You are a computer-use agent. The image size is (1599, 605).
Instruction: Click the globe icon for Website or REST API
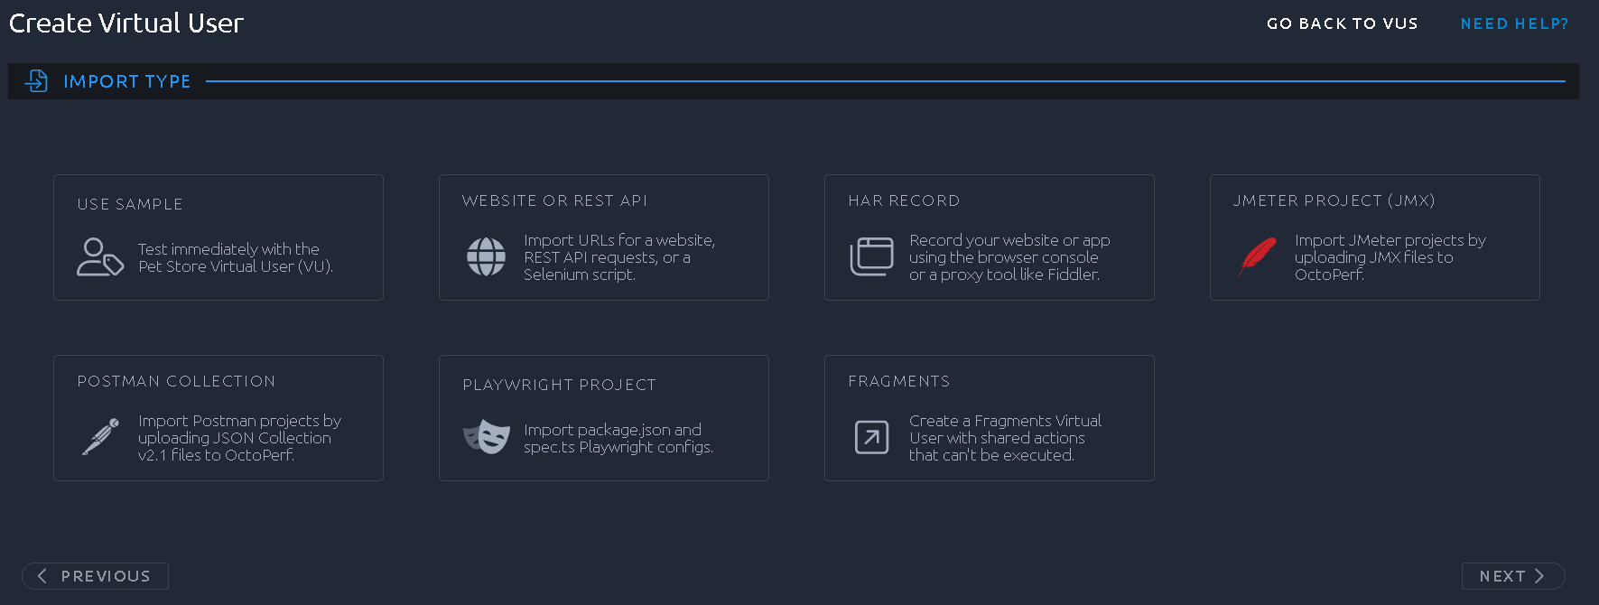pyautogui.click(x=486, y=257)
